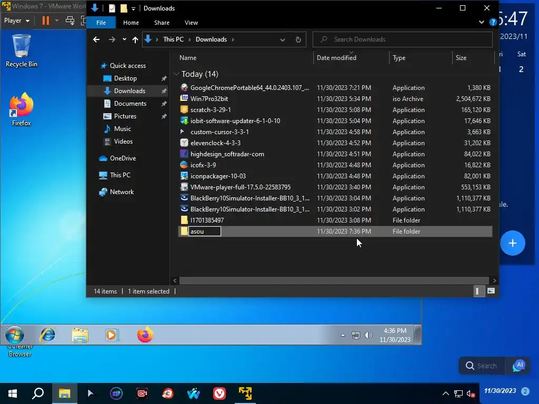Image resolution: width=539 pixels, height=404 pixels.
Task: Open the power dropdown next to pause
Action: [x=57, y=21]
